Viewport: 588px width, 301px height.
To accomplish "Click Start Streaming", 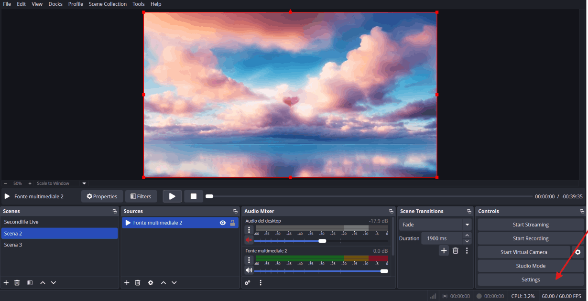I will click(531, 225).
